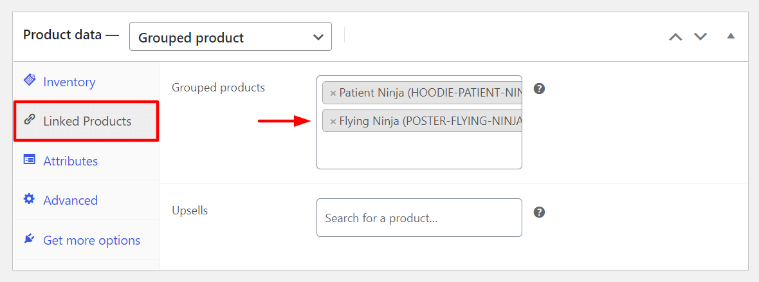Select the Linked Products tab
This screenshot has width=759, height=282.
pos(87,121)
